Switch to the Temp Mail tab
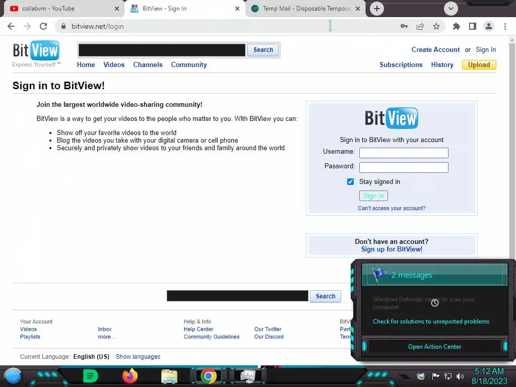This screenshot has width=516, height=387. (306, 9)
